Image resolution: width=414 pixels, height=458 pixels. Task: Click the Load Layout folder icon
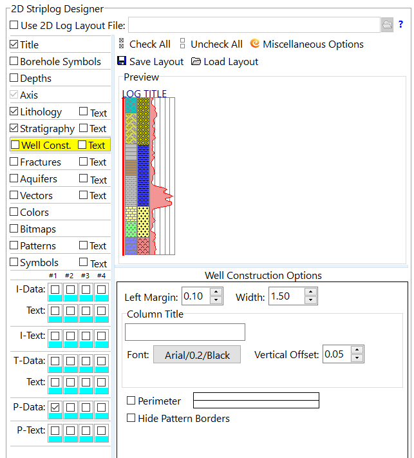(196, 61)
